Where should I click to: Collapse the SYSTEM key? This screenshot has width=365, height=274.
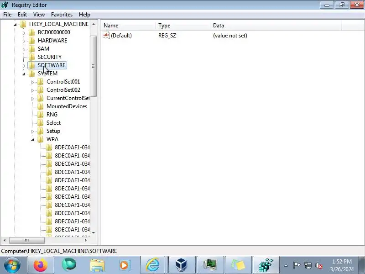tap(24, 74)
